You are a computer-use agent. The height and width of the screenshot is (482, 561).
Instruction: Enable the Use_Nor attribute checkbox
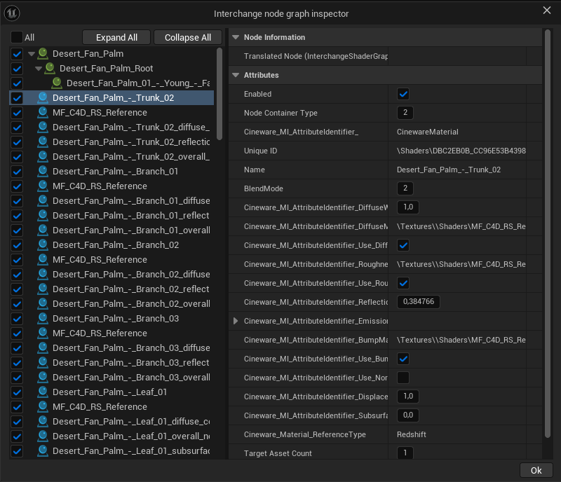click(403, 378)
